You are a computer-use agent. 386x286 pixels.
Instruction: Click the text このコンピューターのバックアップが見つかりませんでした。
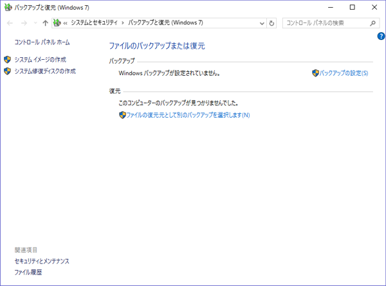(178, 103)
